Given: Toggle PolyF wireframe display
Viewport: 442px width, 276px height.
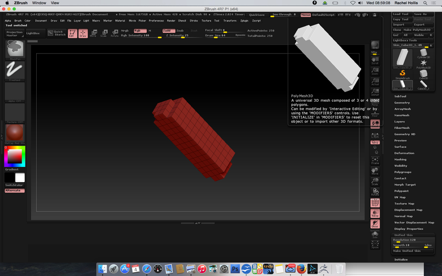Looking at the screenshot, I should point(375,203).
